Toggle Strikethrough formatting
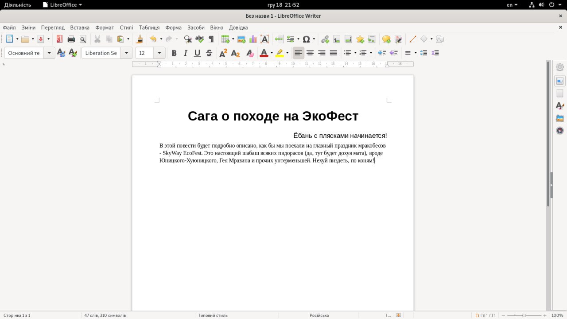Viewport: 567px width, 319px height. coord(209,53)
